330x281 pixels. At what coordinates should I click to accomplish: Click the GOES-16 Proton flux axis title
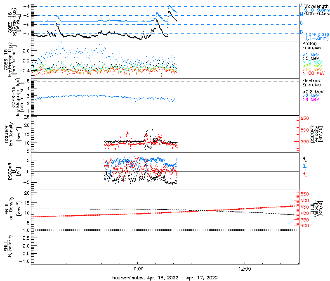[10, 60]
